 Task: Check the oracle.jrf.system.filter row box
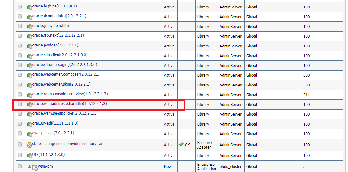20,26
